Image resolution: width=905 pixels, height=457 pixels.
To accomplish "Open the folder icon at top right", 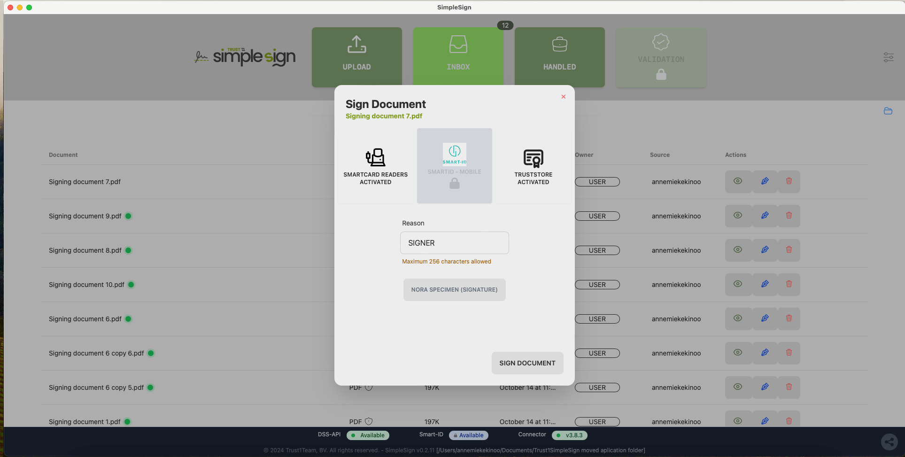I will 888,111.
